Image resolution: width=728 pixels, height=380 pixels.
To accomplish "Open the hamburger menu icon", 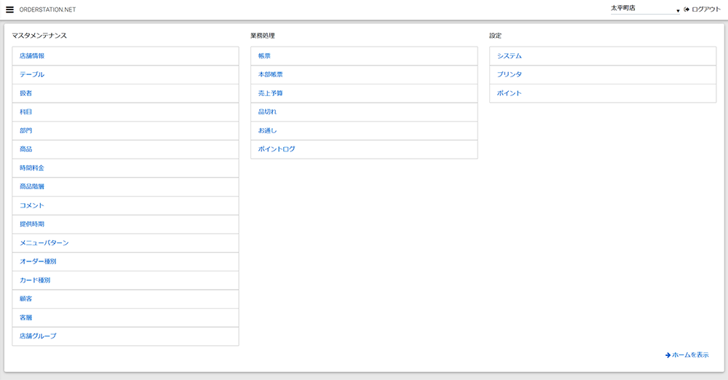I will pos(10,9).
